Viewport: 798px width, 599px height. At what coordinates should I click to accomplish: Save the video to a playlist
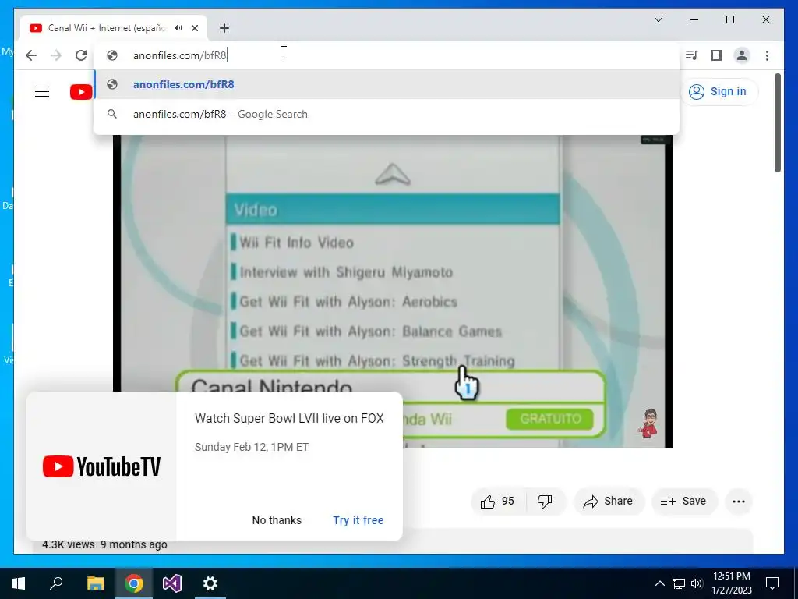(x=683, y=502)
